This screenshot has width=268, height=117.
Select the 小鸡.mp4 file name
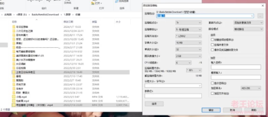(21, 97)
